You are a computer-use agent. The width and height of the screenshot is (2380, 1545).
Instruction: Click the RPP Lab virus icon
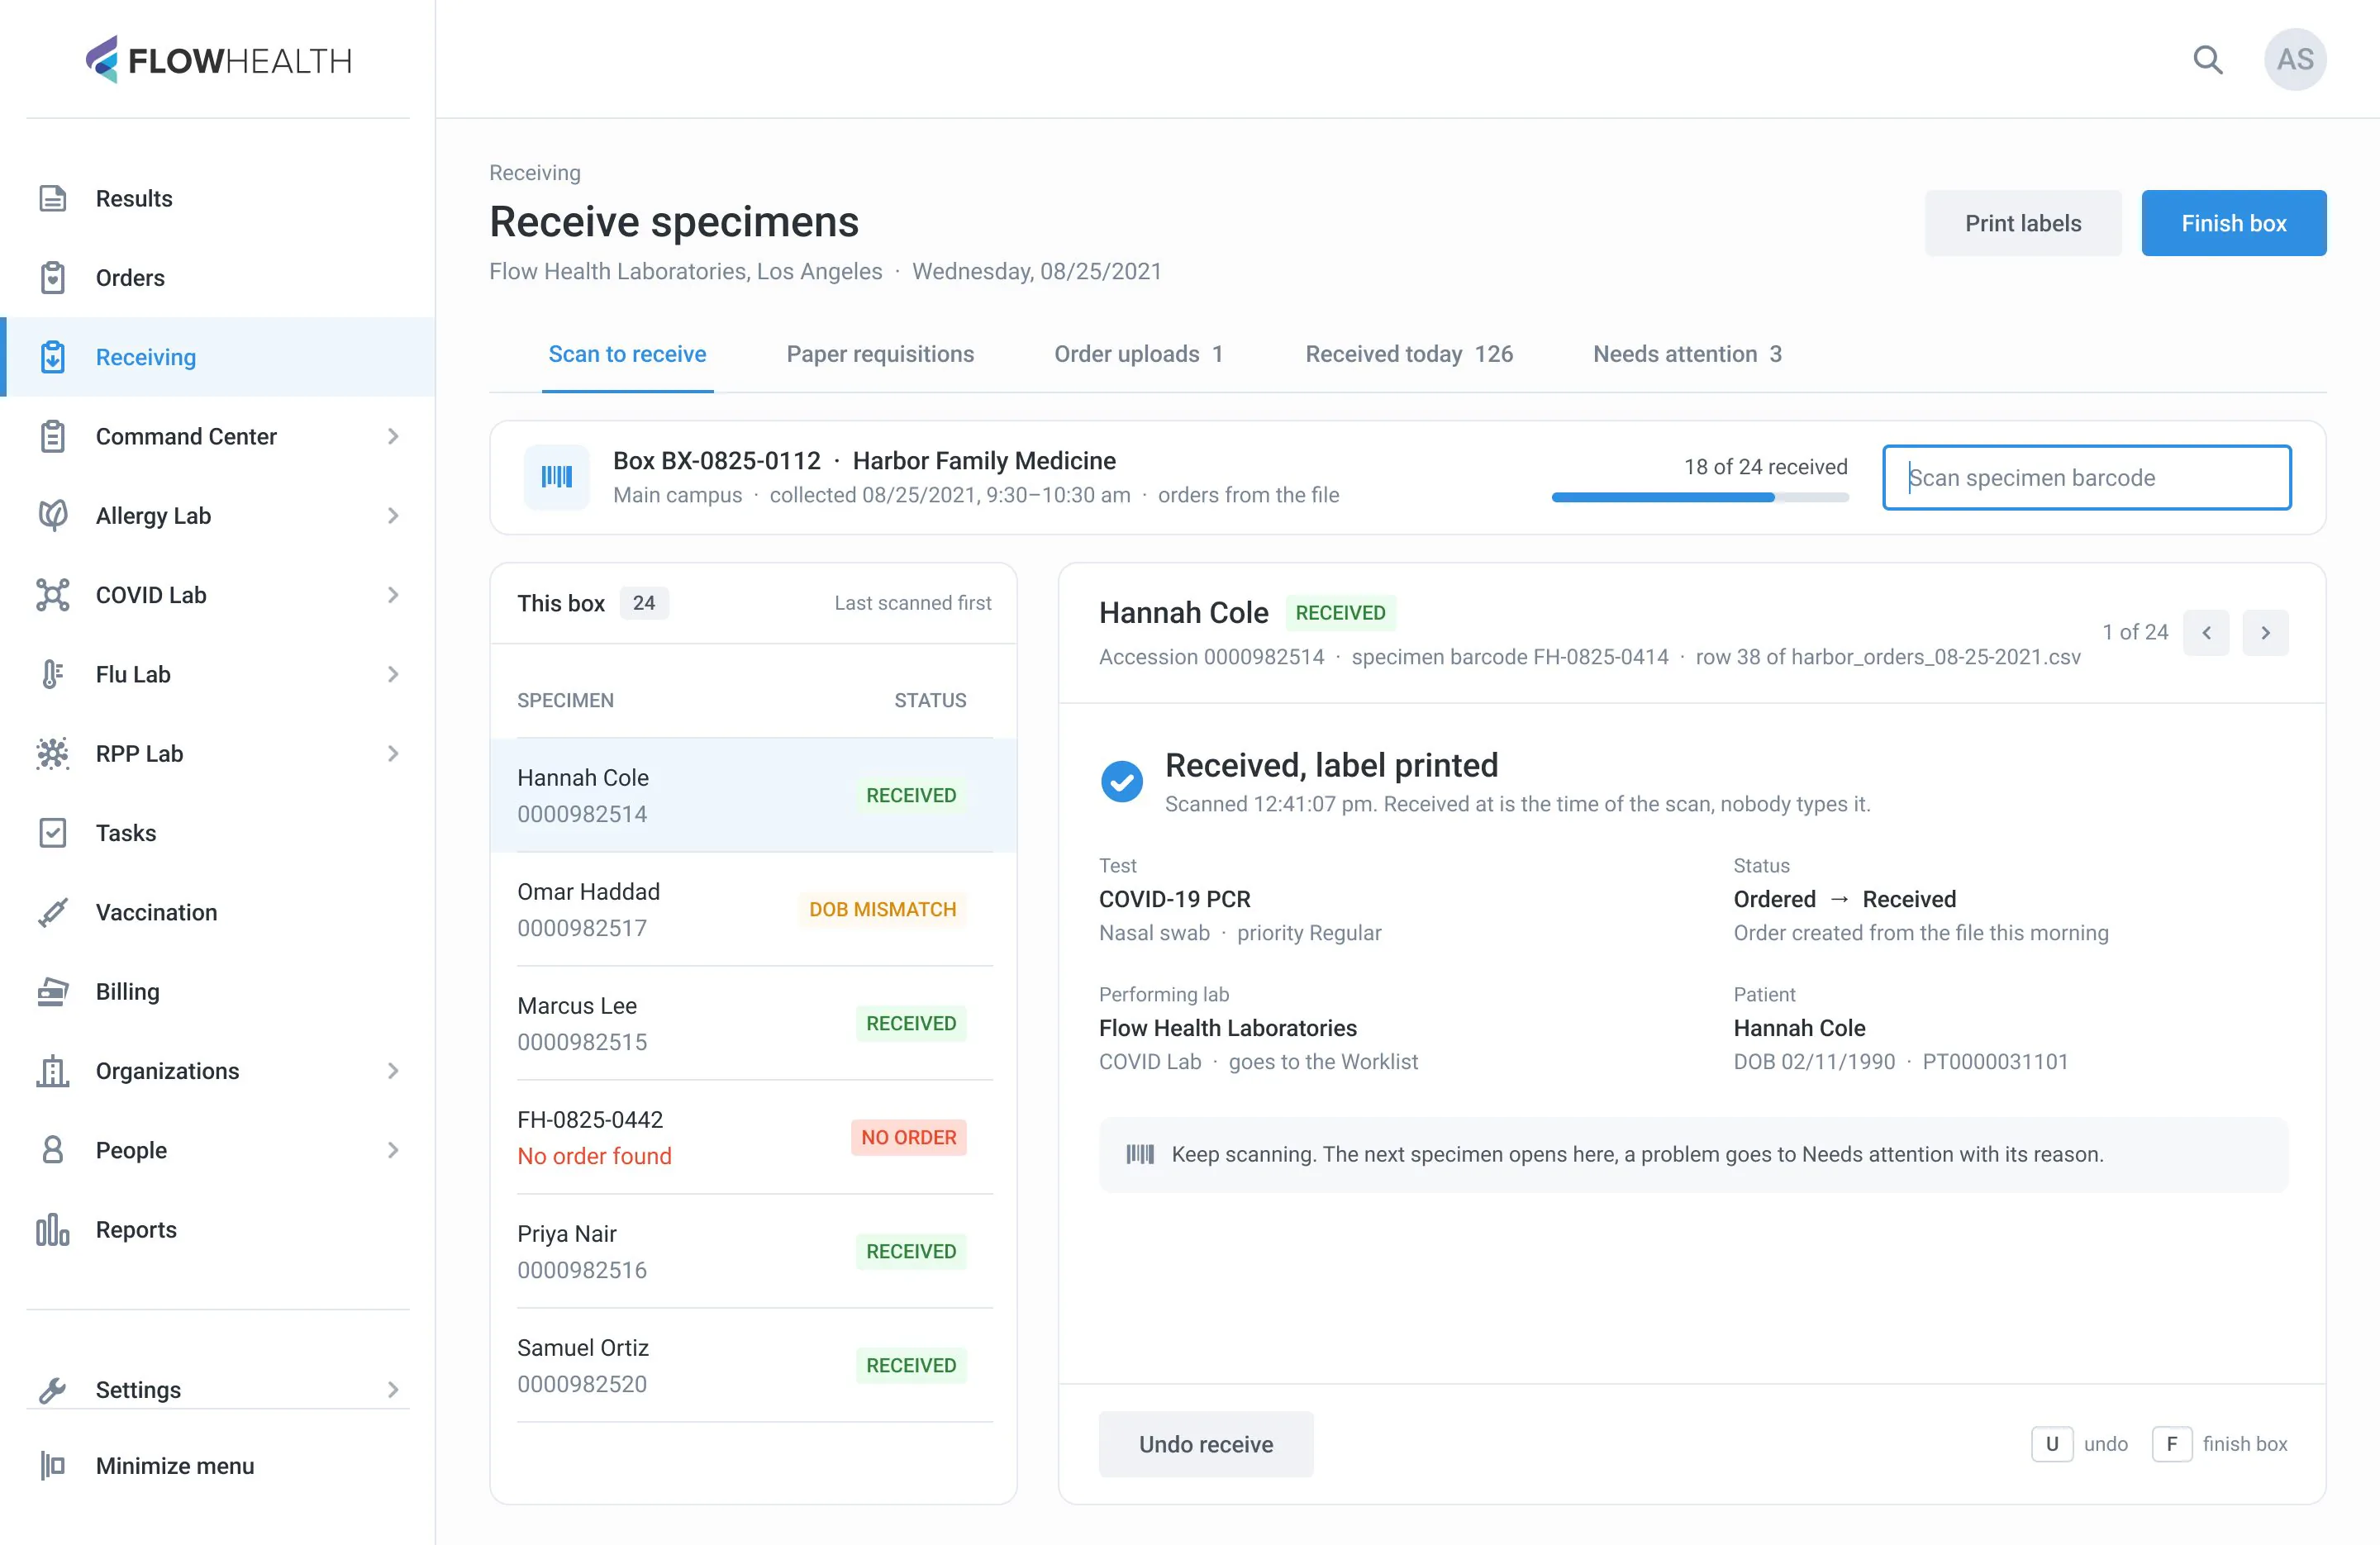(x=53, y=753)
